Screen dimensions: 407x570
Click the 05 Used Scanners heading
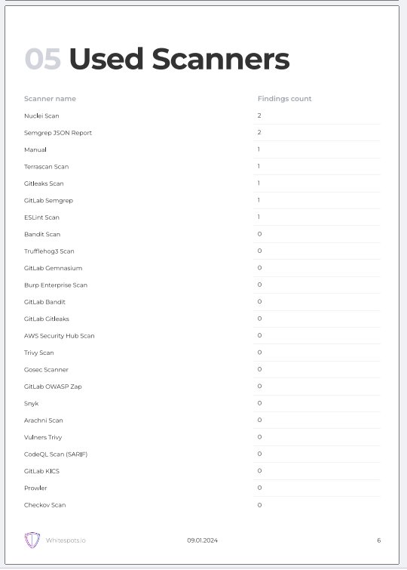click(157, 59)
